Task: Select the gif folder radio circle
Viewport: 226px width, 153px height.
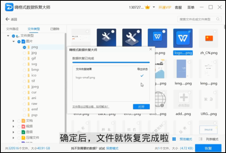Action: 25,58
